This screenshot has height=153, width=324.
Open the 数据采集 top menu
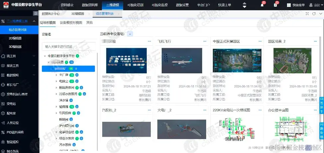(182, 5)
